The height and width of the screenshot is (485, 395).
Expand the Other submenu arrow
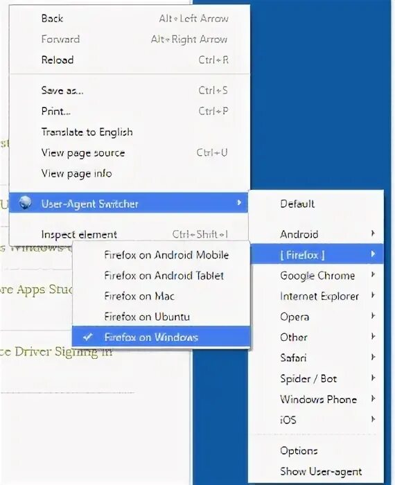(x=373, y=337)
